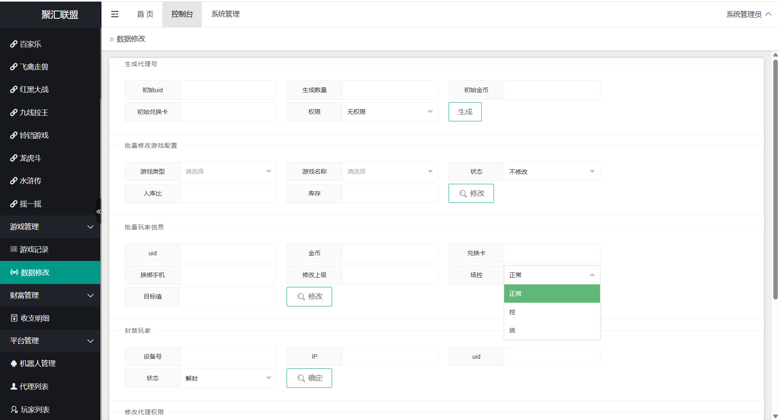
Task: Click the hamburger menu toggle icon
Action: 115,14
